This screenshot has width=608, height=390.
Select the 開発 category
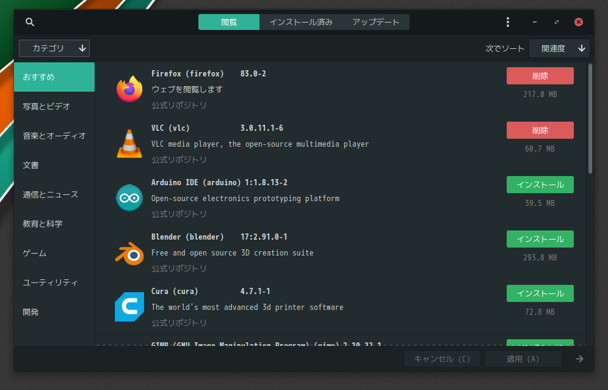coord(54,312)
